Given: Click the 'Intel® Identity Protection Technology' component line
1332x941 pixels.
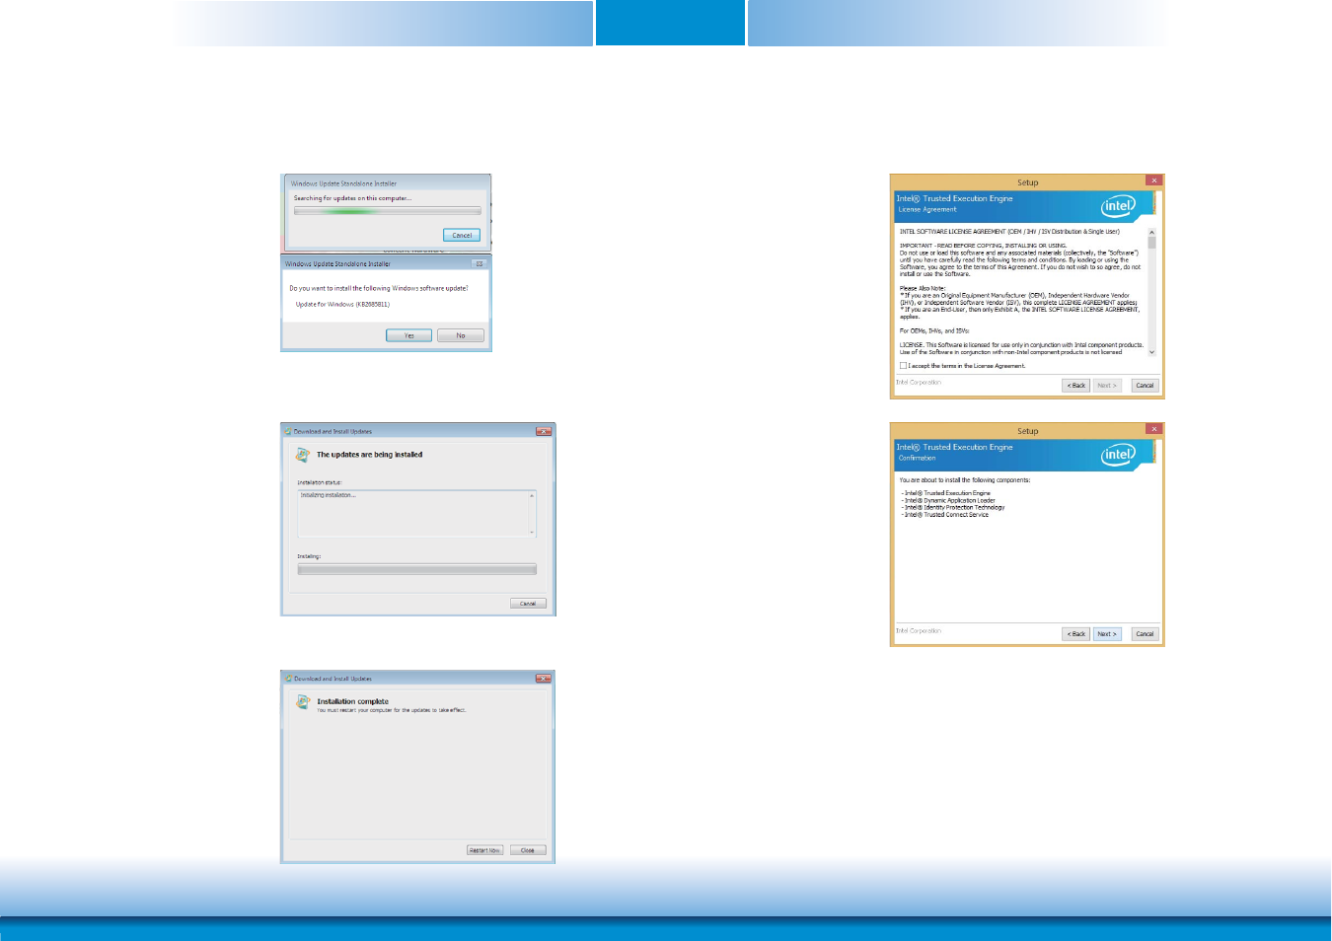Looking at the screenshot, I should point(953,507).
